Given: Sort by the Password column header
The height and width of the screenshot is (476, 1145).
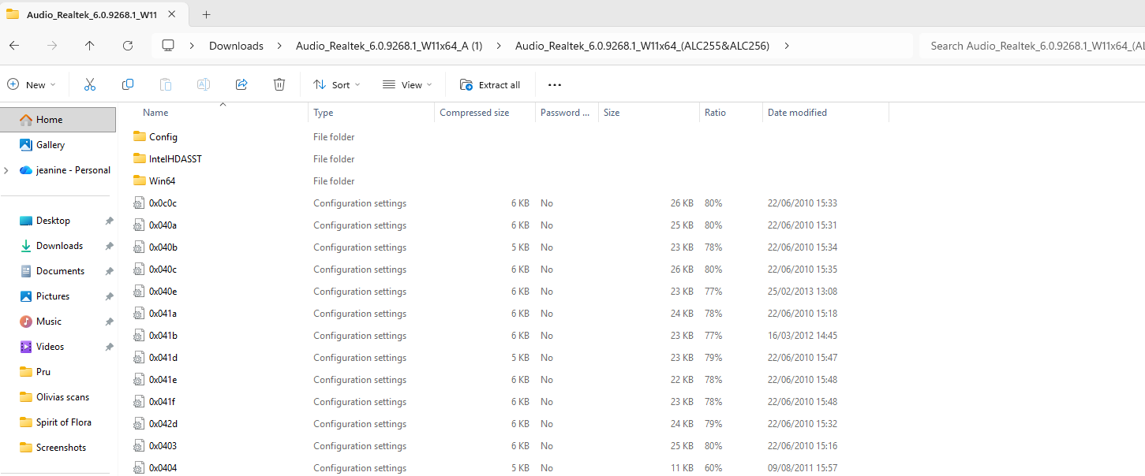Looking at the screenshot, I should click(x=567, y=113).
